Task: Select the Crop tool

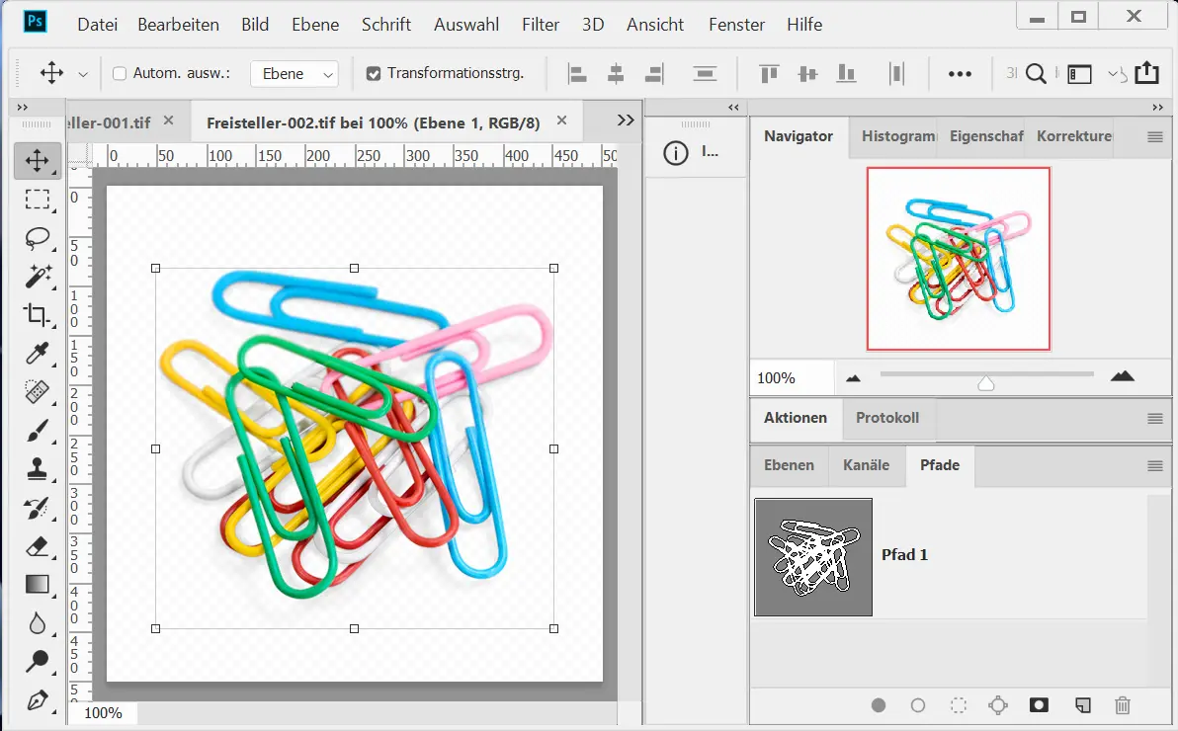Action: pyautogui.click(x=38, y=315)
